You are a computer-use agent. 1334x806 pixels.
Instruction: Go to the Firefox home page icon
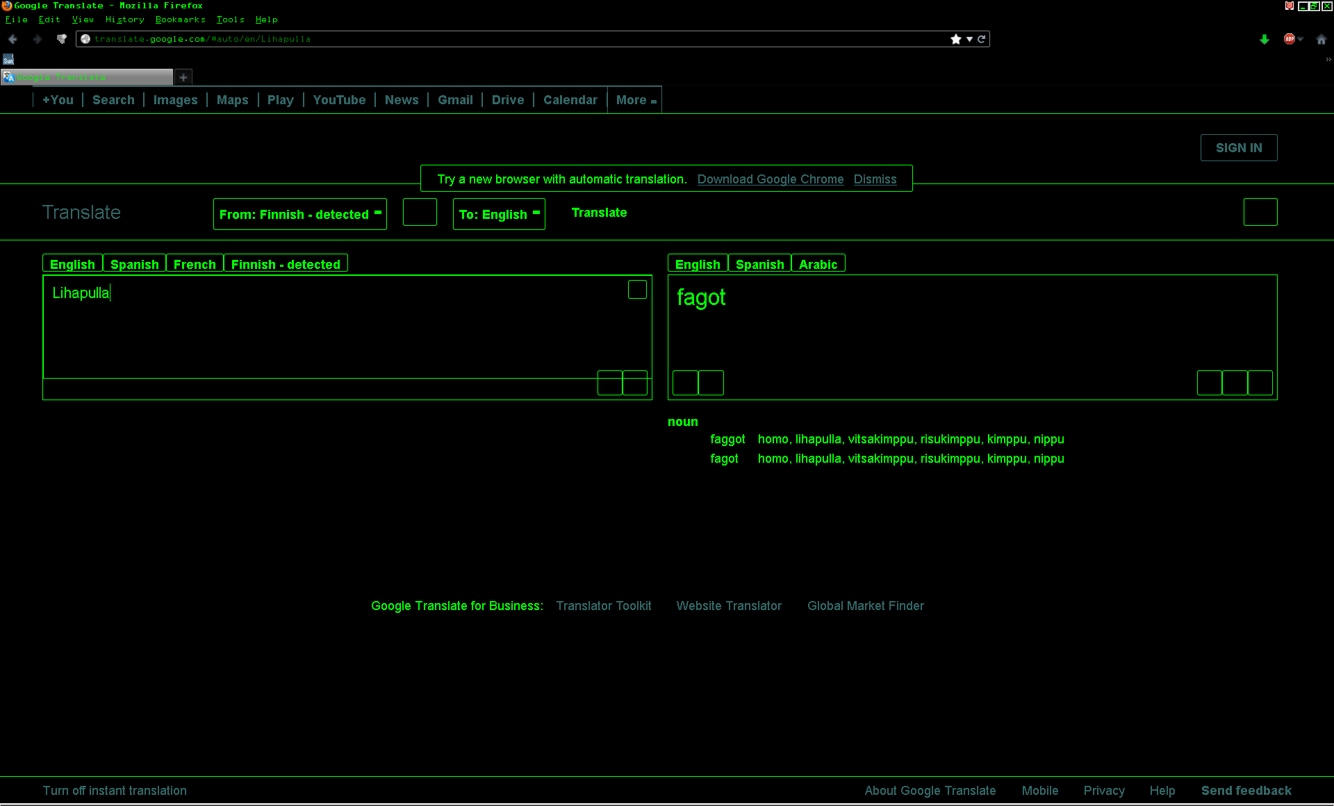[x=1321, y=40]
